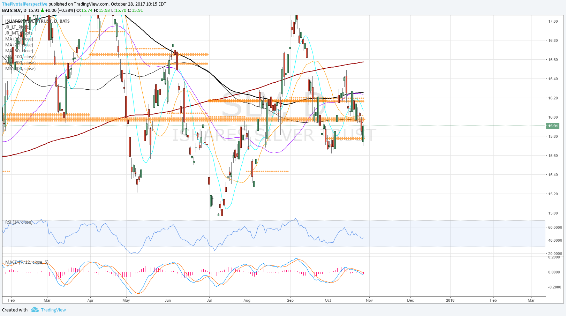Click the 2018 time axis label

pos(450,300)
